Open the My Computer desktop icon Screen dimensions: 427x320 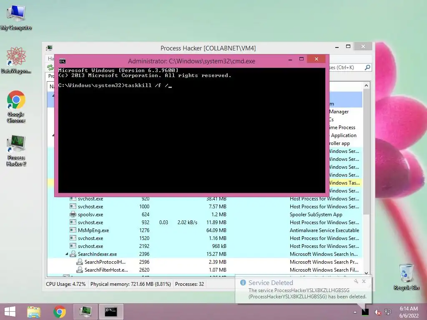click(x=16, y=17)
